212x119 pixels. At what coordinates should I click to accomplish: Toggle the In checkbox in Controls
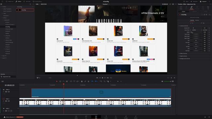(191, 23)
